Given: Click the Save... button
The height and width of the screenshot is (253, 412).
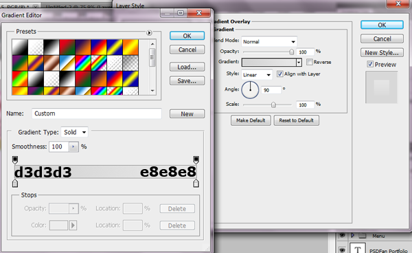Looking at the screenshot, I should 187,80.
